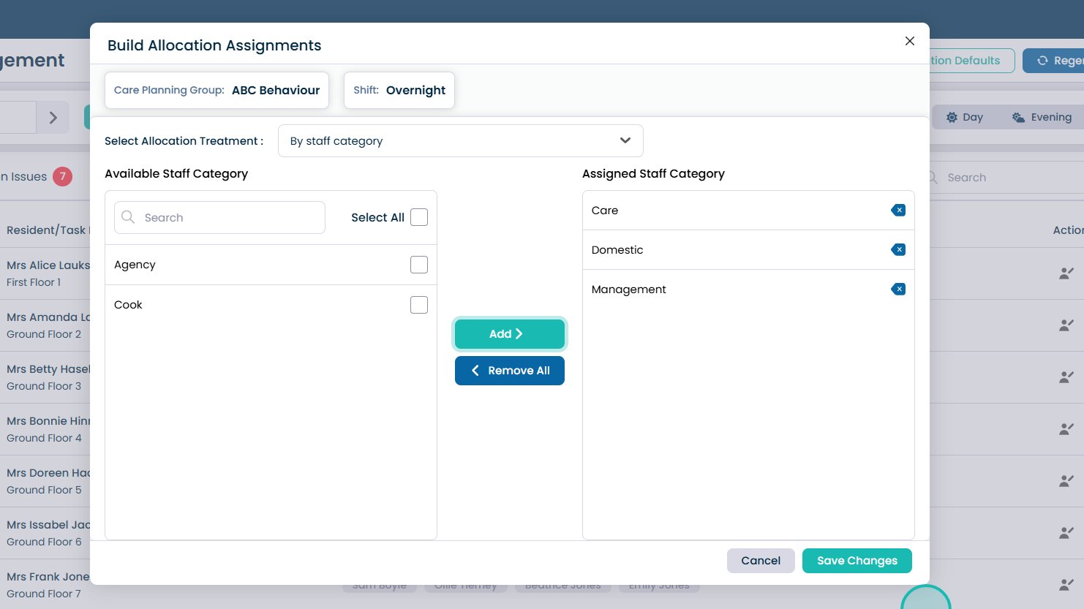Click the assign staff icon for Mrs Doreen
This screenshot has width=1084, height=609.
[1066, 481]
